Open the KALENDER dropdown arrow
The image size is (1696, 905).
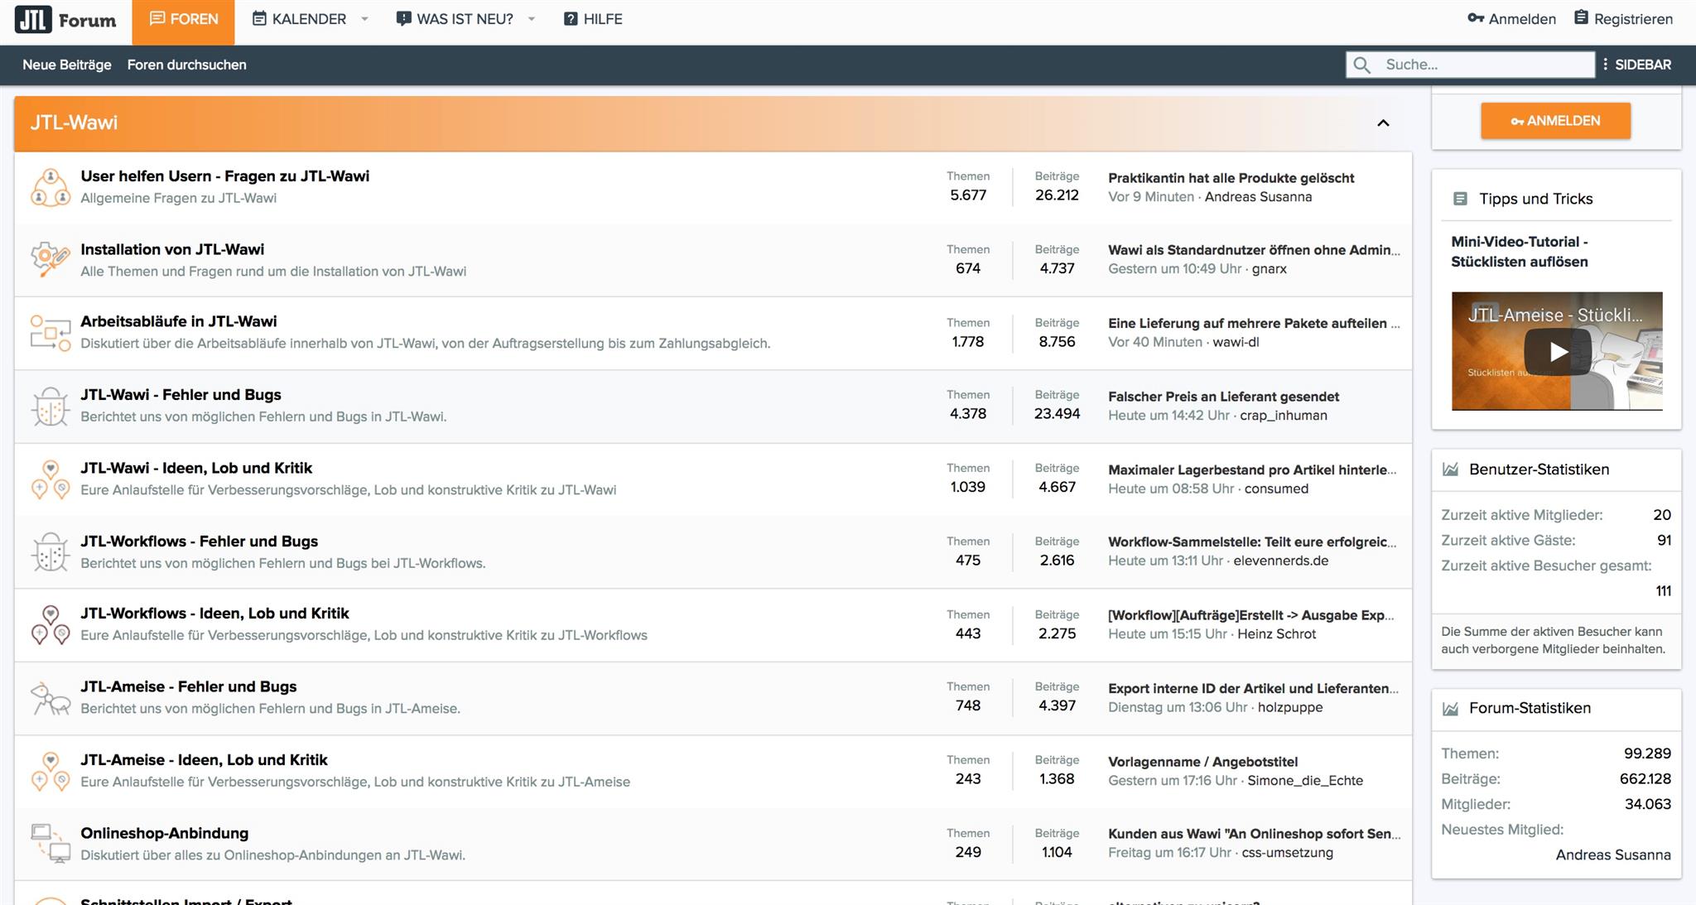coord(364,18)
